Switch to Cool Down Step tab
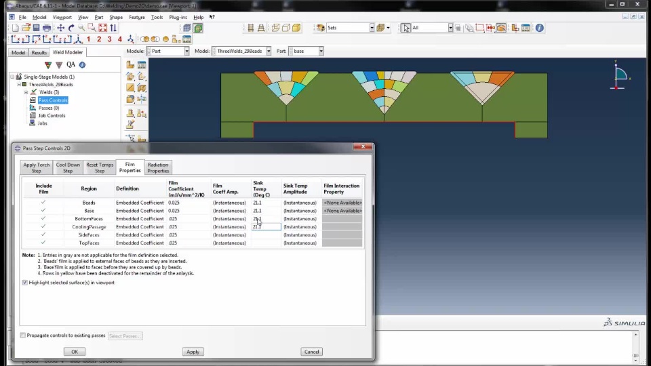This screenshot has height=366, width=651. 68,167
